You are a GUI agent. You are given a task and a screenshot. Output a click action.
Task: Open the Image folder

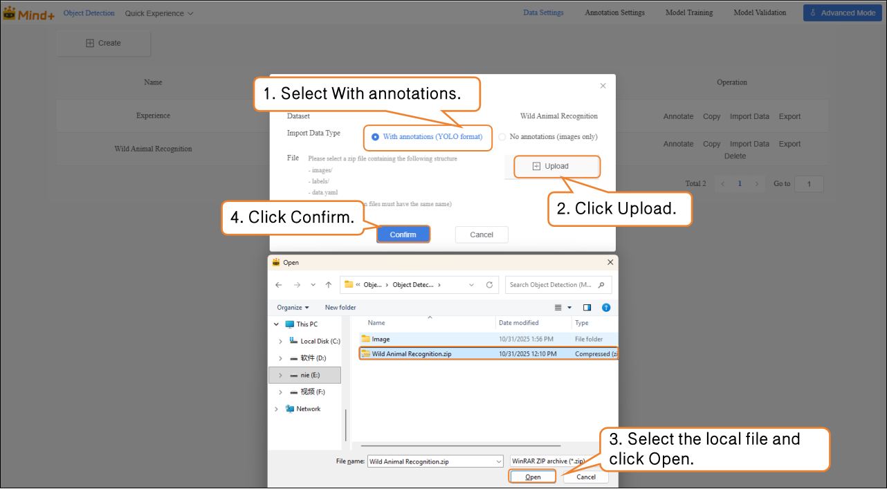[x=381, y=339]
